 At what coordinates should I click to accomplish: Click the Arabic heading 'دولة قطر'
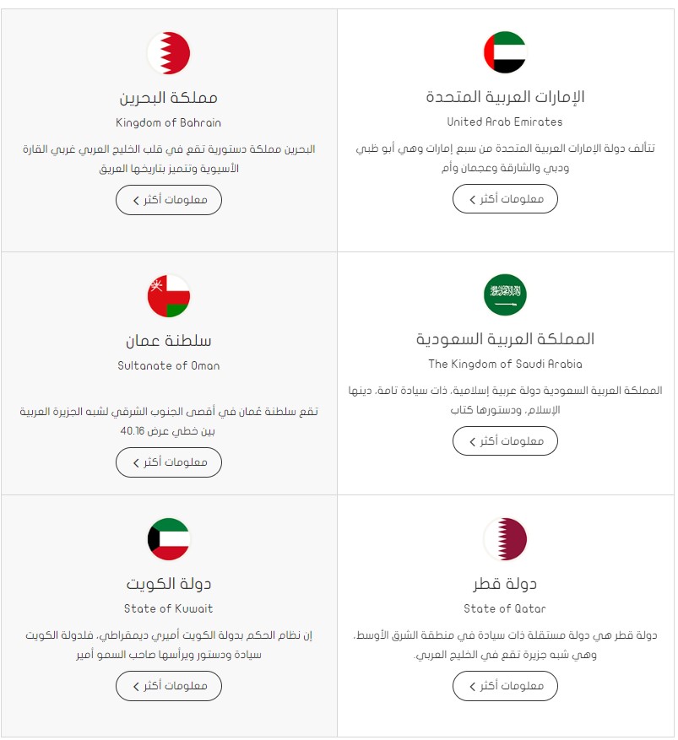505,584
